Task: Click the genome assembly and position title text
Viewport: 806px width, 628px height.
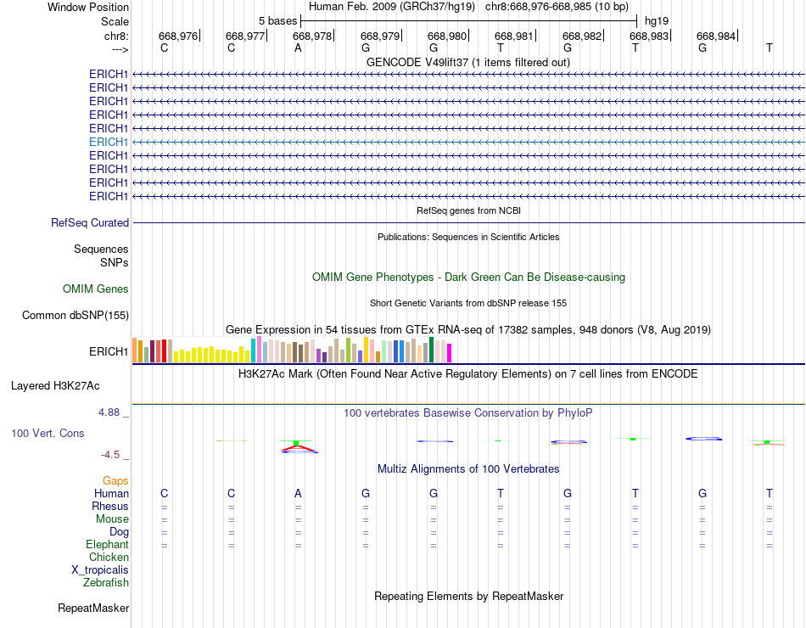Action: coord(468,7)
